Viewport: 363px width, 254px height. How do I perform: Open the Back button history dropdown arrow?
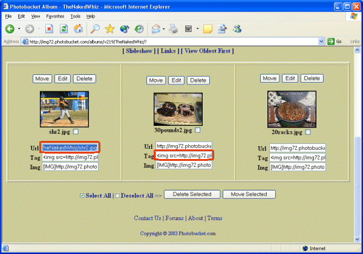[19, 29]
